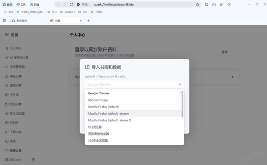Screen dimensions: 267x165
Task: Click the forward navigation arrow
Action: click(x=65, y=4)
